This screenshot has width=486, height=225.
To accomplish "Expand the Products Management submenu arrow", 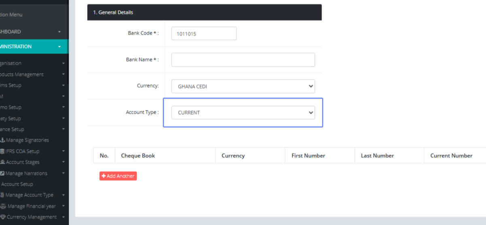I will (x=63, y=74).
